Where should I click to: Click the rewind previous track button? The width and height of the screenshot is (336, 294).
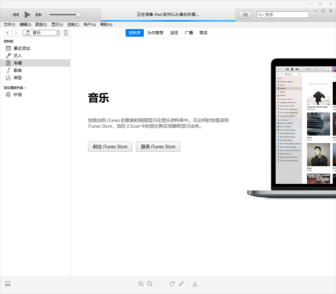[16, 15]
